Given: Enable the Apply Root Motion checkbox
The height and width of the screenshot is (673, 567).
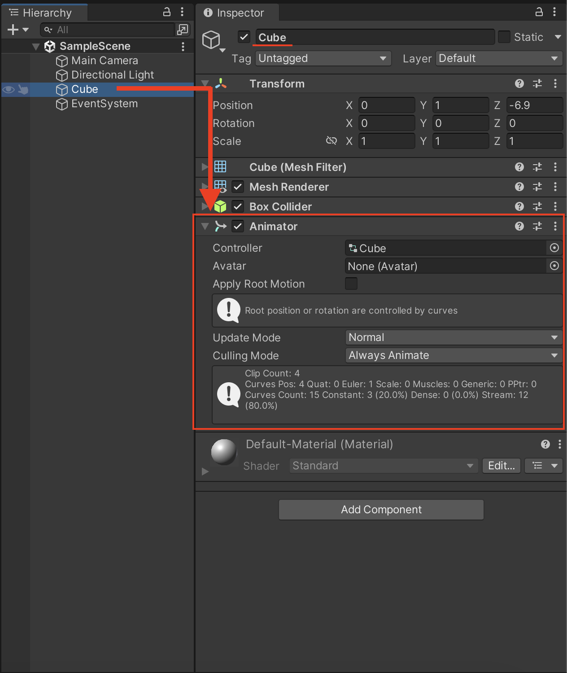Looking at the screenshot, I should coord(351,284).
